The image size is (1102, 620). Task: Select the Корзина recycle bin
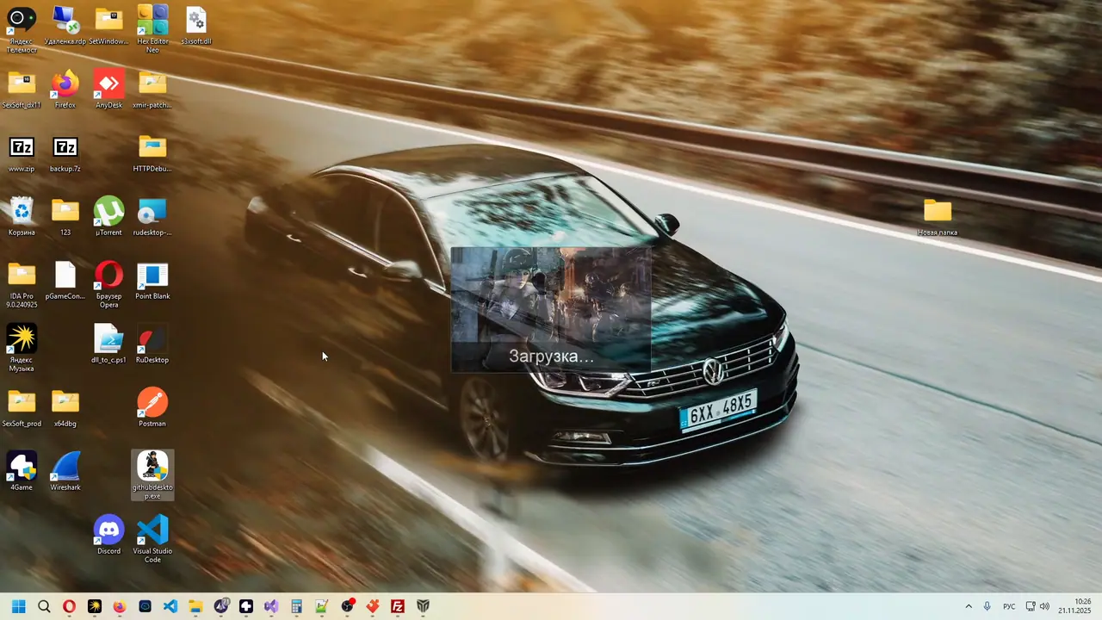click(22, 217)
